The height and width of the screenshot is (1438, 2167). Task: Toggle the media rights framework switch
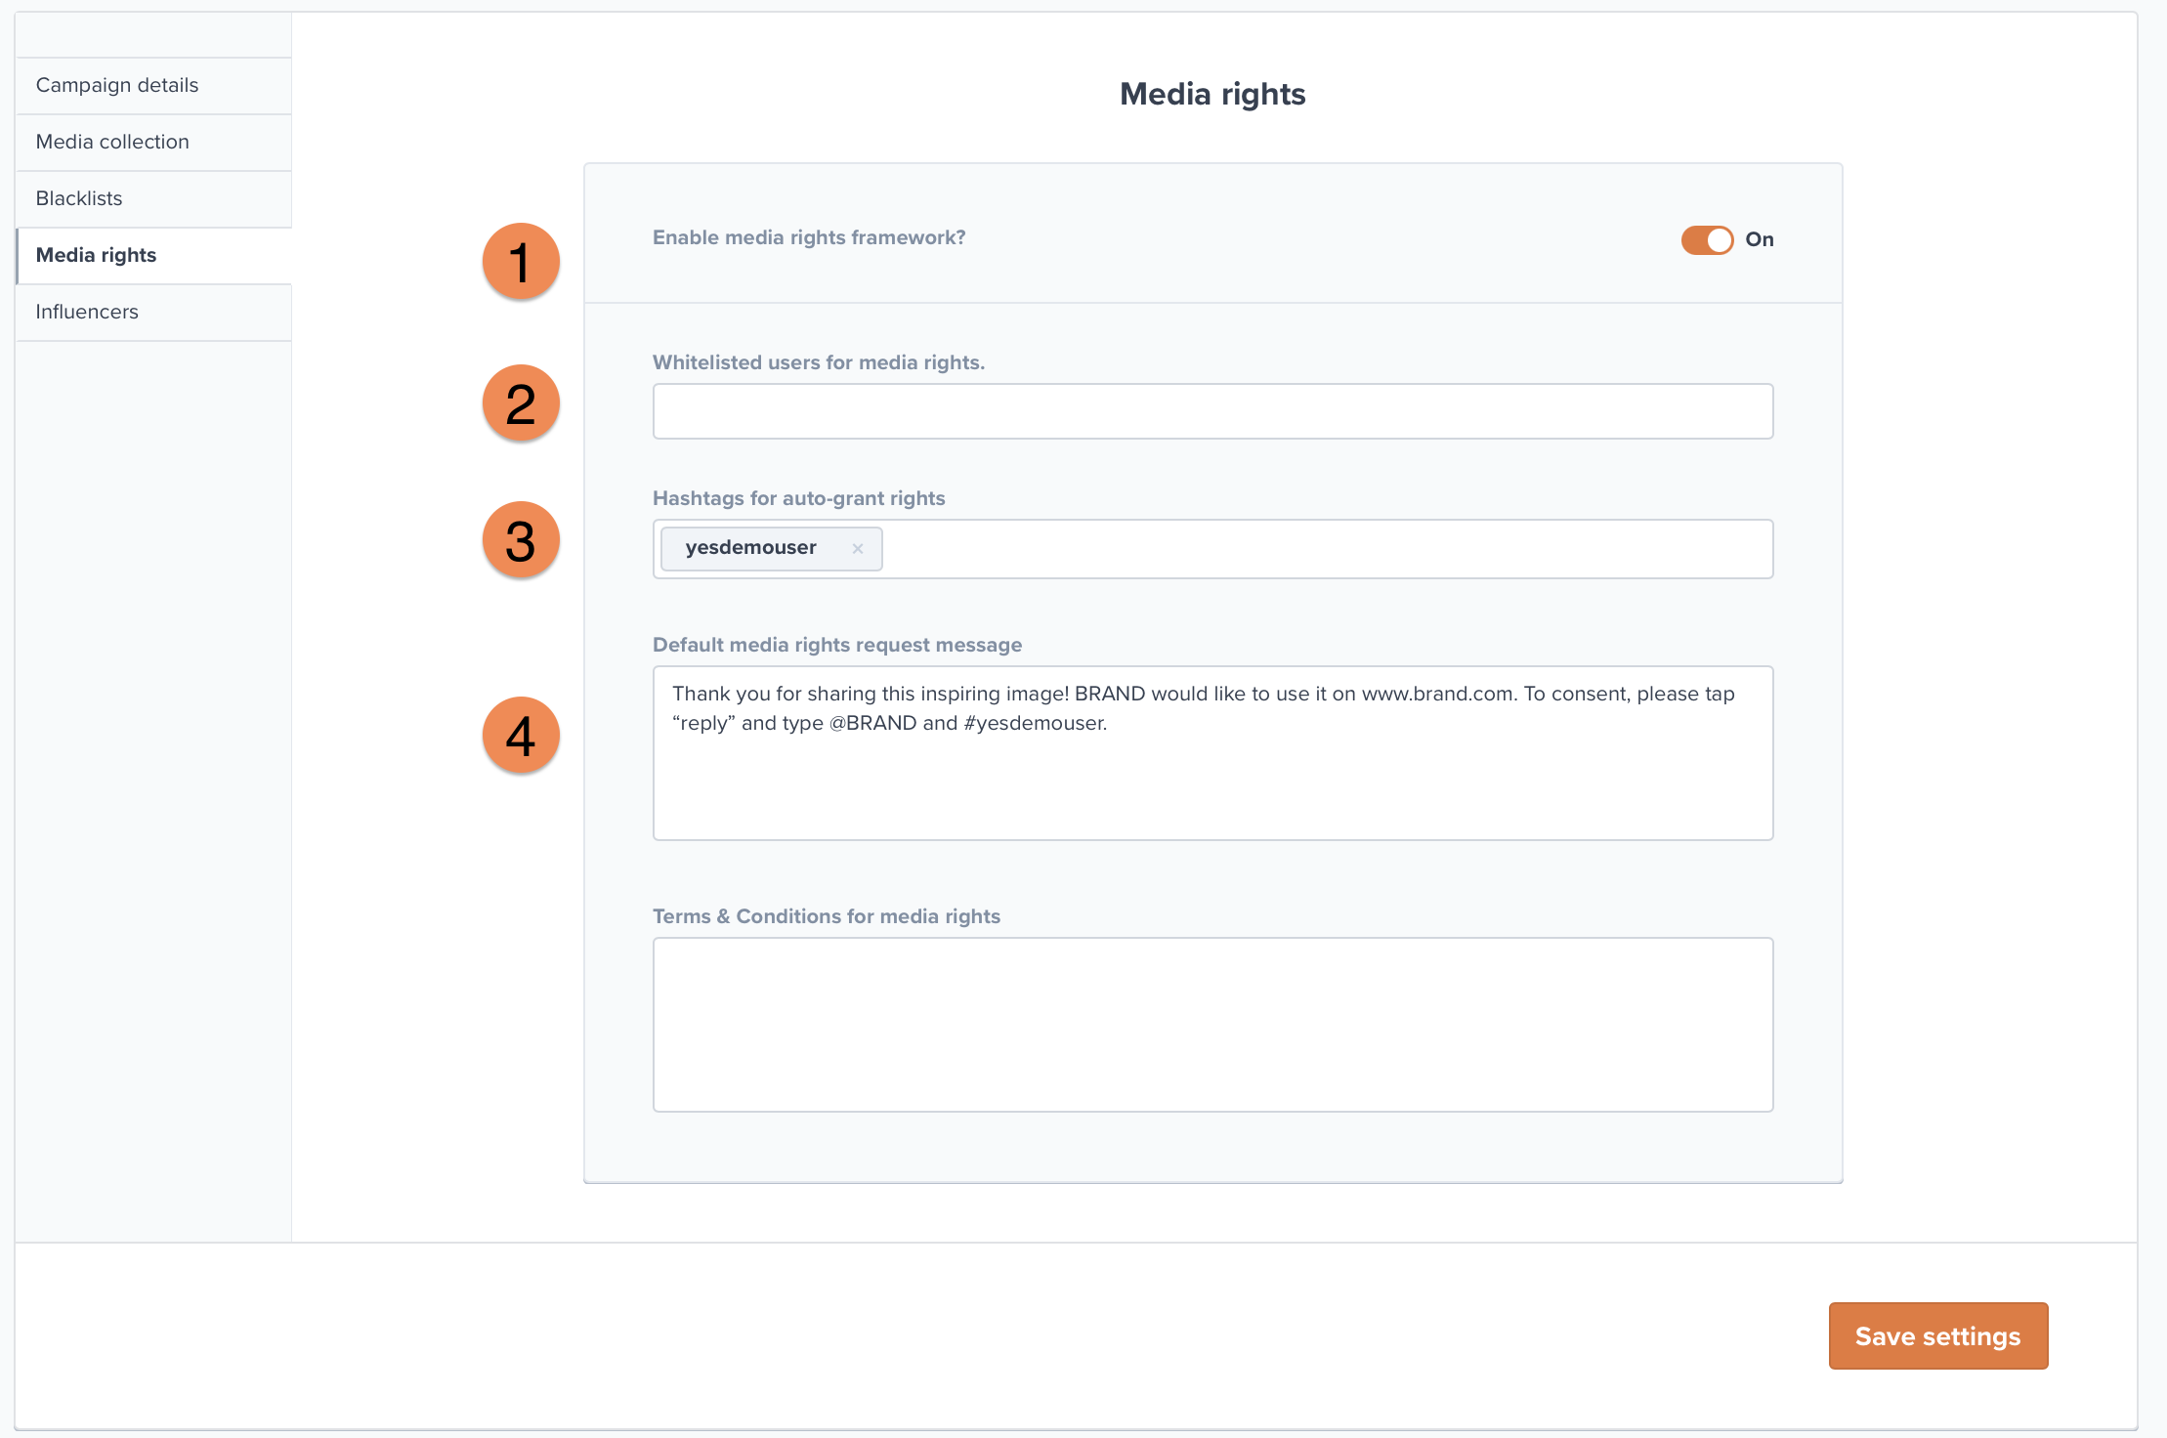point(1706,239)
